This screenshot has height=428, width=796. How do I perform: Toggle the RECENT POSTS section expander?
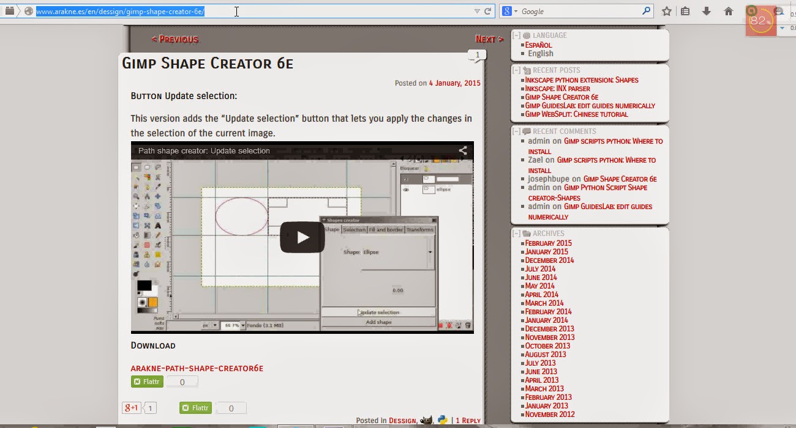(515, 70)
